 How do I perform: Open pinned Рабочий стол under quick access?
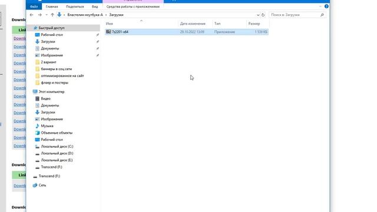[x=52, y=35]
